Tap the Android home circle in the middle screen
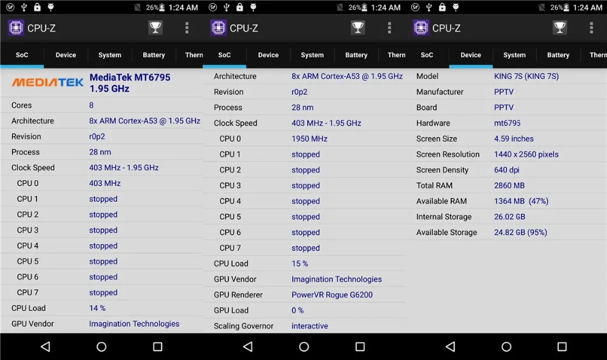 pyautogui.click(x=304, y=347)
